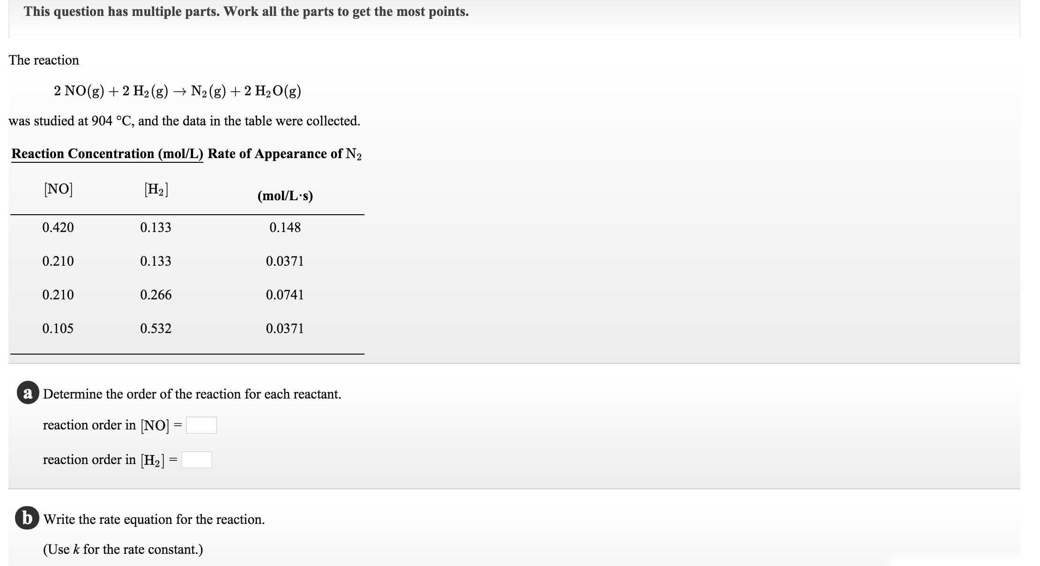Image resolution: width=1040 pixels, height=566 pixels.
Task: Click the (mol/L·s) units label
Action: coord(285,196)
